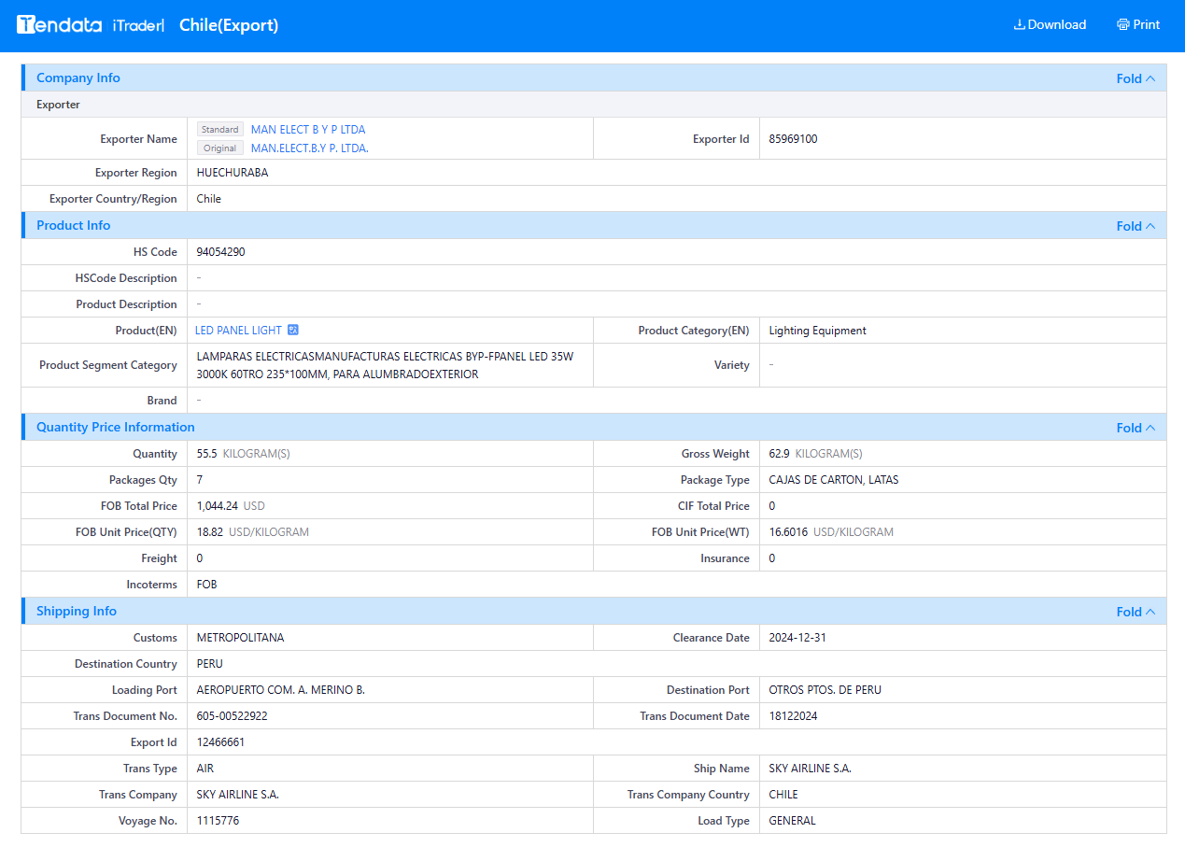Screen dimensions: 1185x847
Task: Click the Chile(Export) header title
Action: tap(229, 25)
